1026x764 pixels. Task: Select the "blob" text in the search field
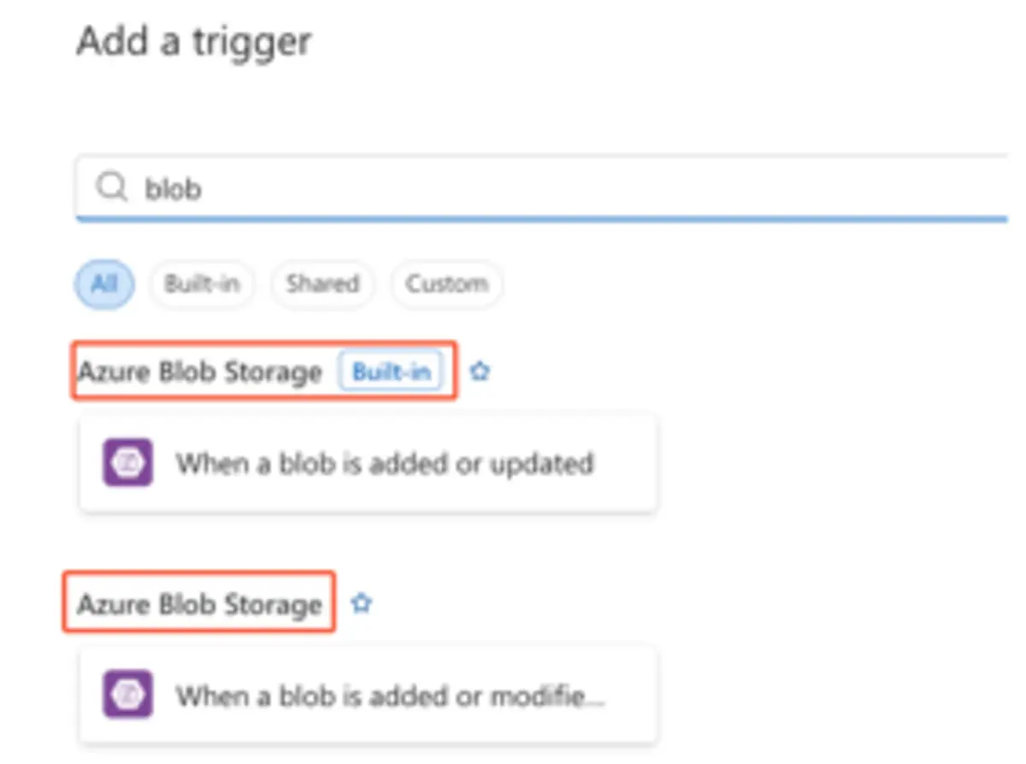click(173, 188)
